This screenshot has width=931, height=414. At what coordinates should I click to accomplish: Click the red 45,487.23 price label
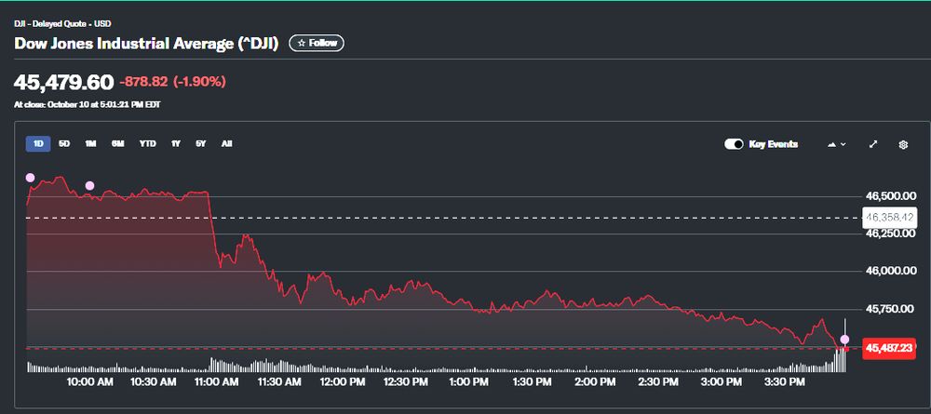point(889,348)
